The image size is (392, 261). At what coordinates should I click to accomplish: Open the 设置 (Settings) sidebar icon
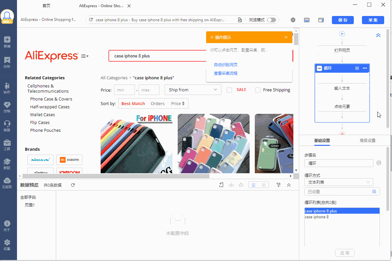pos(7,244)
